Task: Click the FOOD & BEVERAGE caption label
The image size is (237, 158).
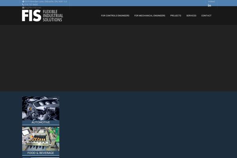Action: pyautogui.click(x=41, y=153)
